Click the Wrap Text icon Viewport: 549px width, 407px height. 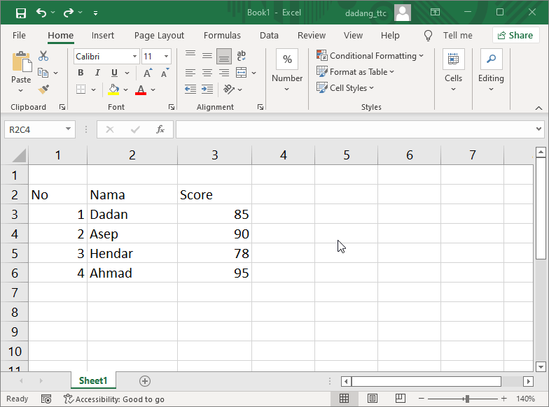tap(242, 56)
